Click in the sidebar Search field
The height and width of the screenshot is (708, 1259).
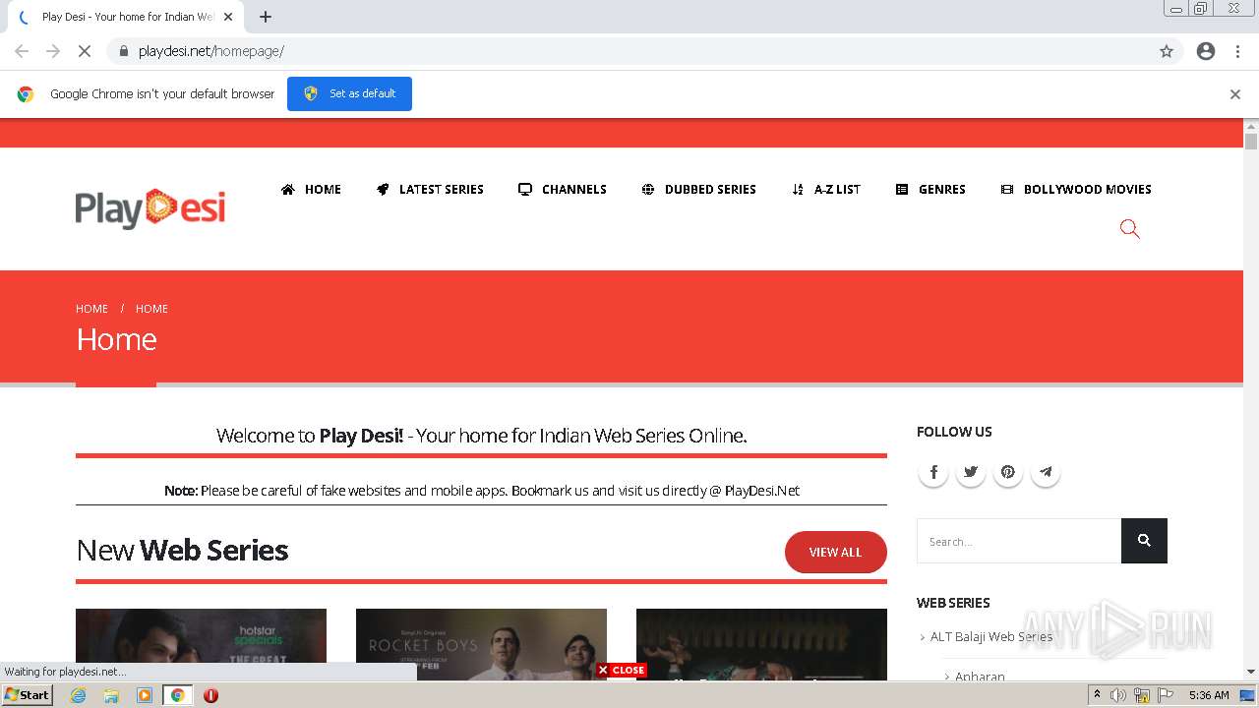tap(1019, 541)
